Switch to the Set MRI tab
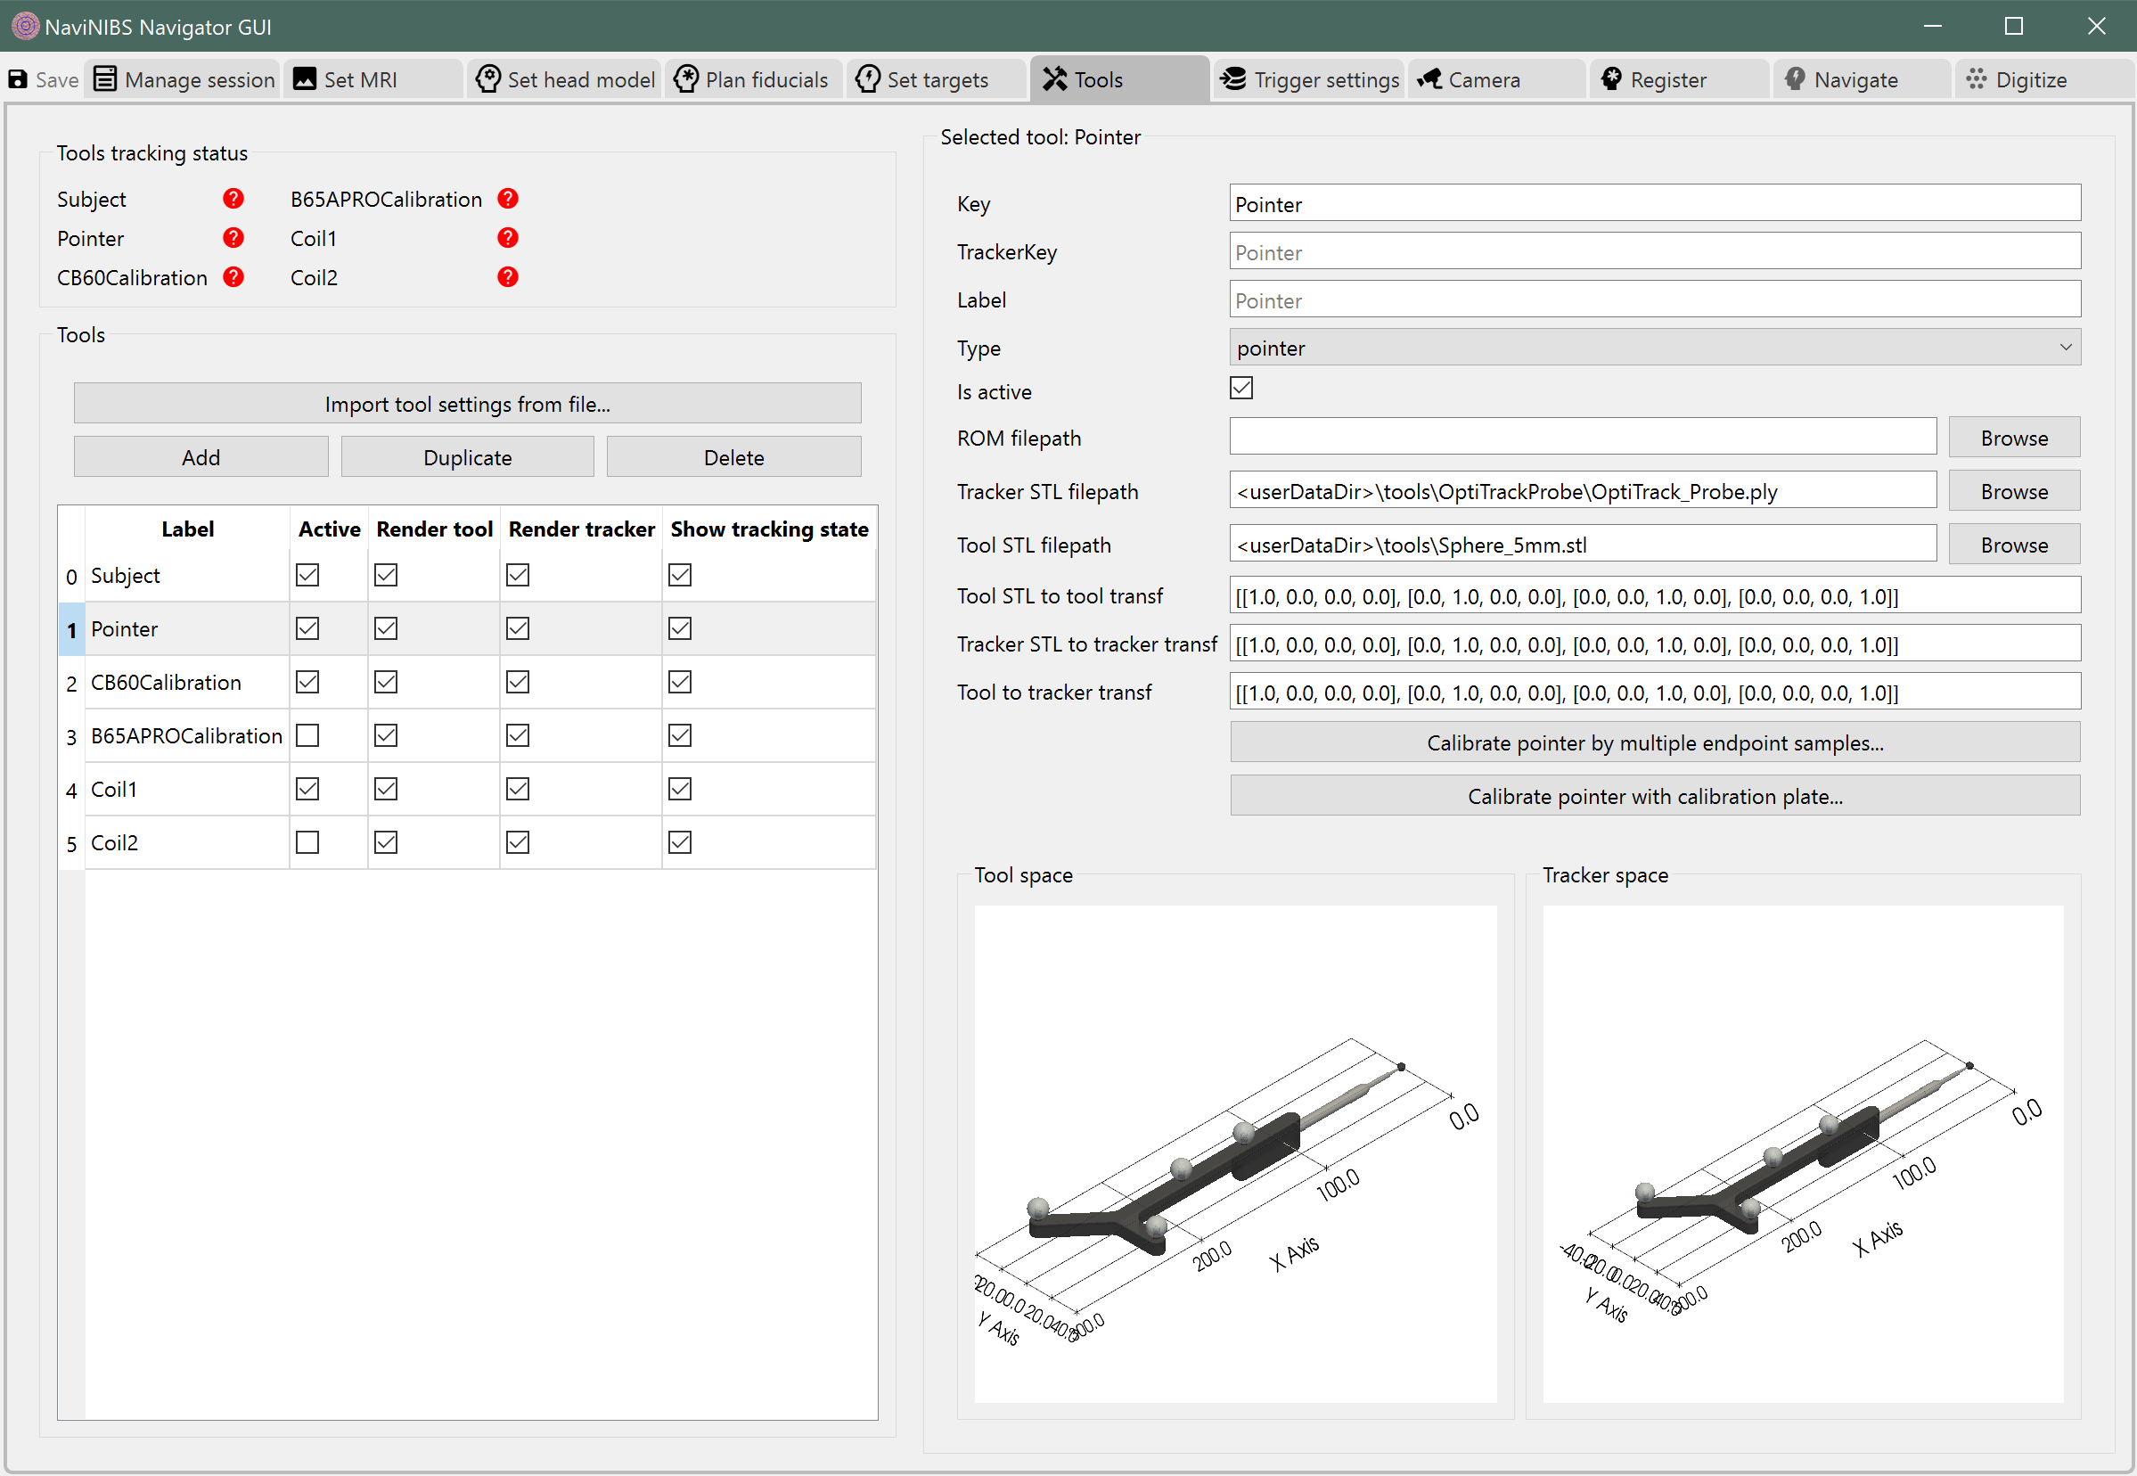 [373, 79]
